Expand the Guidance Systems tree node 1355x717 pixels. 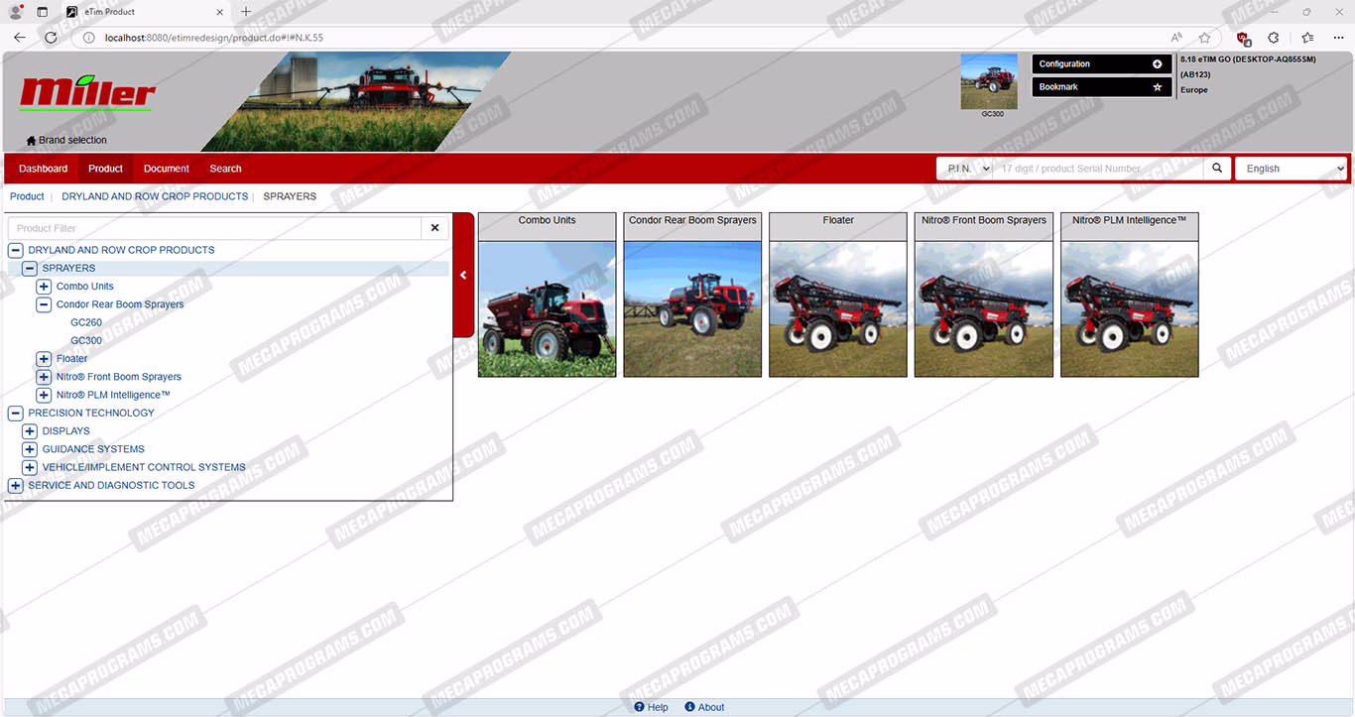[30, 449]
